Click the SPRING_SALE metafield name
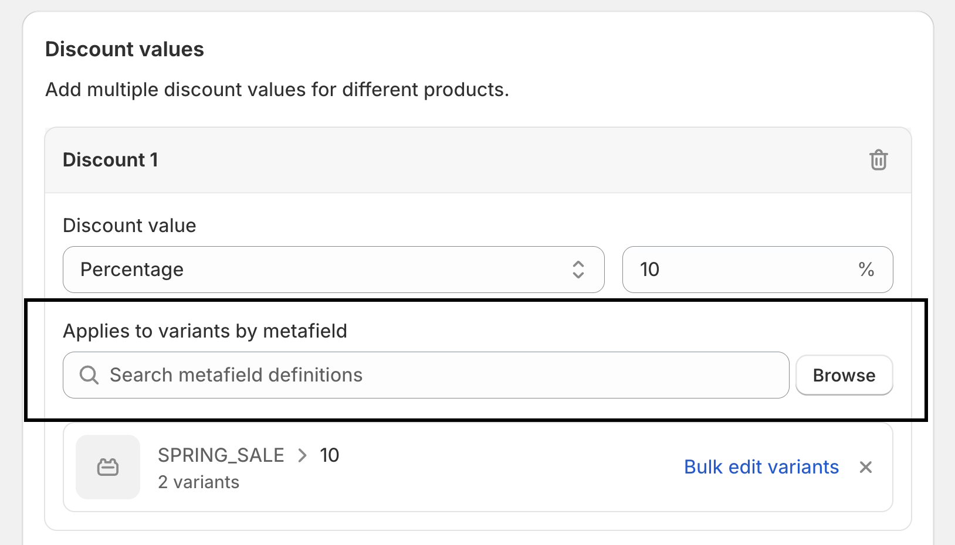This screenshot has height=545, width=955. tap(221, 455)
